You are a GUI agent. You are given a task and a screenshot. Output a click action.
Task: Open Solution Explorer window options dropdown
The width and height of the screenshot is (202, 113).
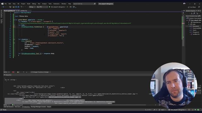pos(197,11)
